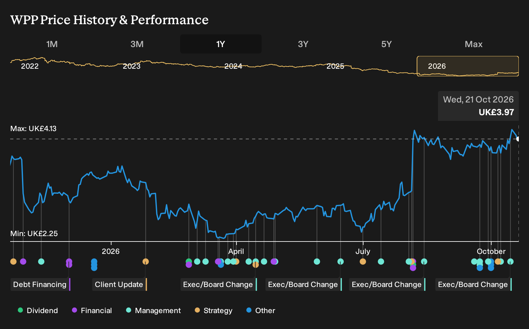Jump to 2024 on the overview chart
This screenshot has width=529, height=329.
233,66
